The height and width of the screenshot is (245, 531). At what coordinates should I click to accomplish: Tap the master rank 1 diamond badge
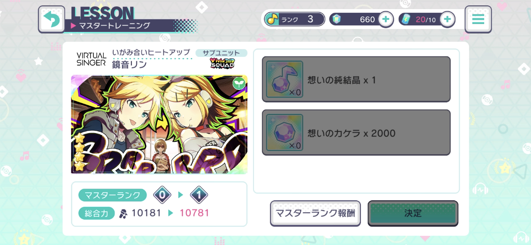pyautogui.click(x=199, y=195)
